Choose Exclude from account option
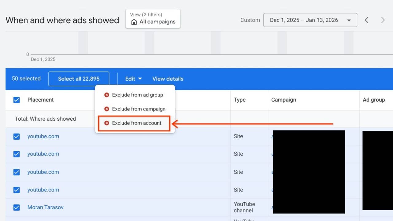 137,123
